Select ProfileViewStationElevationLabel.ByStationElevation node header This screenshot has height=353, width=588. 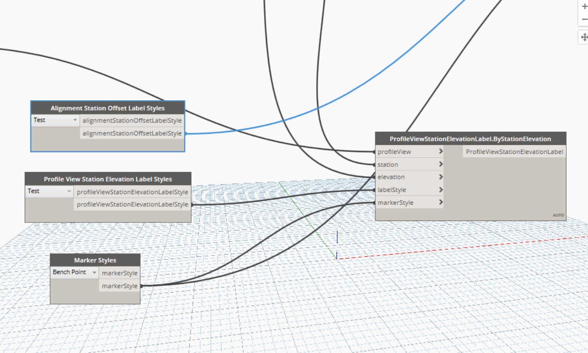[471, 139]
